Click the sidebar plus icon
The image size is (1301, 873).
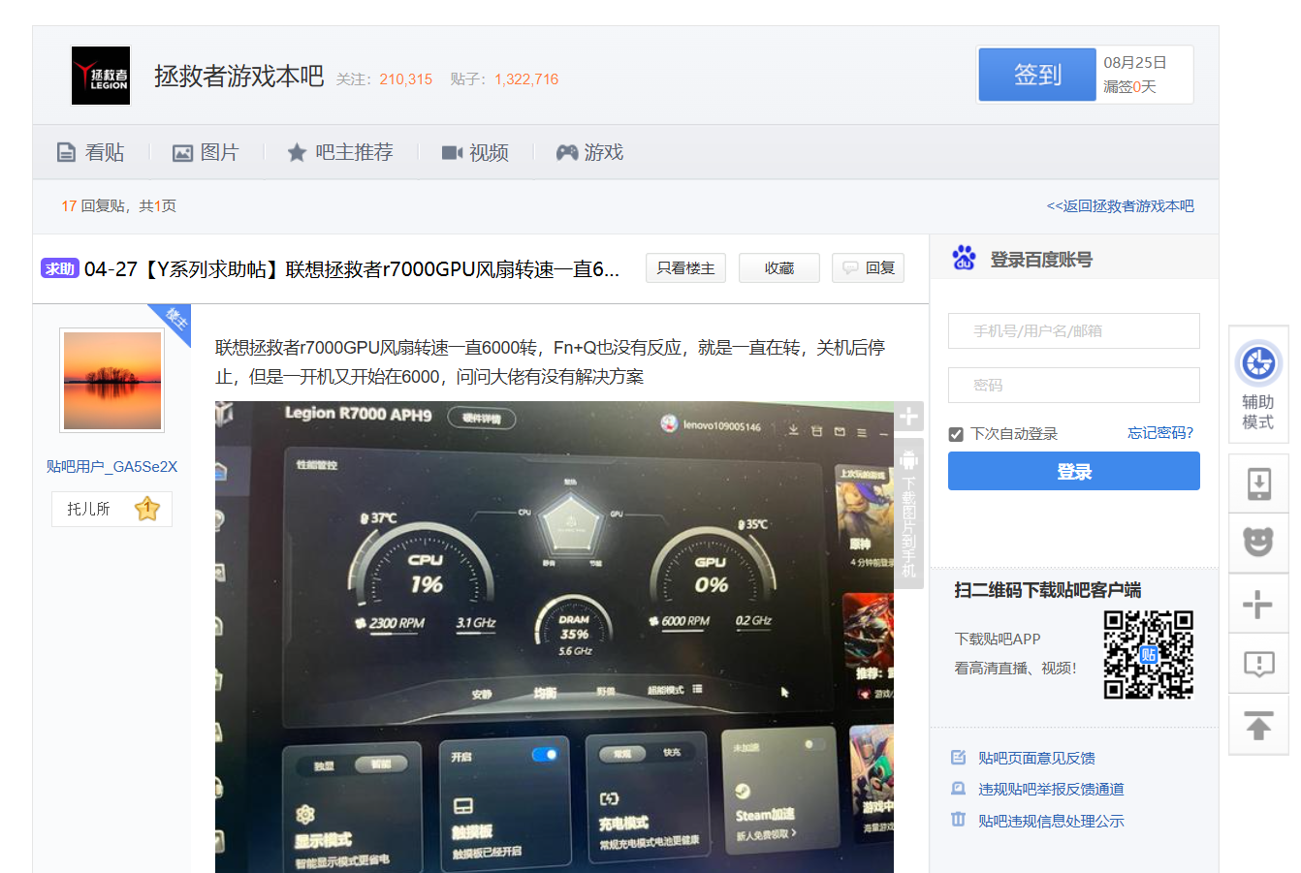click(1258, 604)
